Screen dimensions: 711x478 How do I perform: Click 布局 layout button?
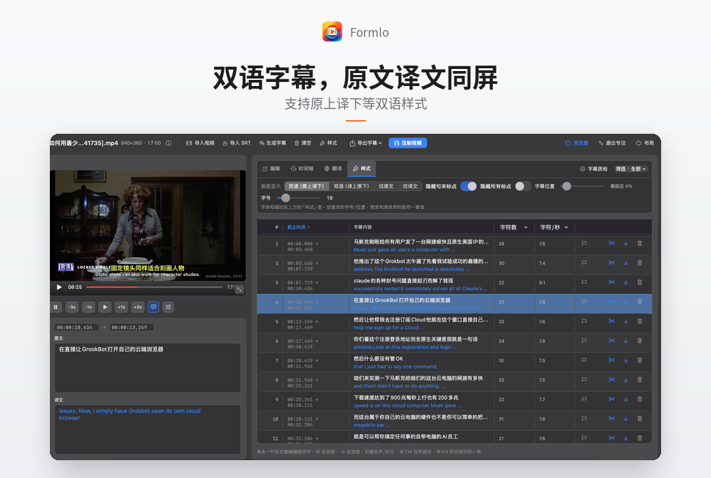[x=644, y=143]
